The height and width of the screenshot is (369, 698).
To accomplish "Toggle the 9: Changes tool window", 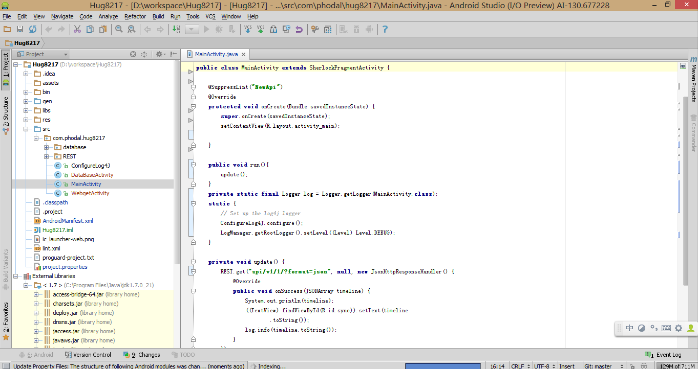I will 142,355.
